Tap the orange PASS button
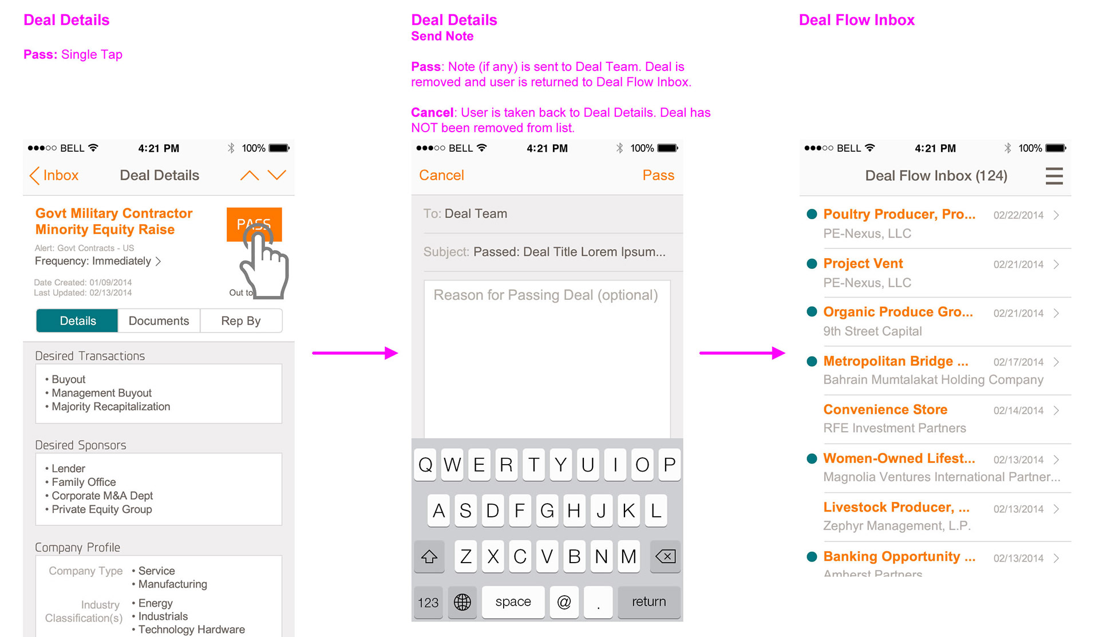Screen dimensions: 1099x637 coord(254,223)
